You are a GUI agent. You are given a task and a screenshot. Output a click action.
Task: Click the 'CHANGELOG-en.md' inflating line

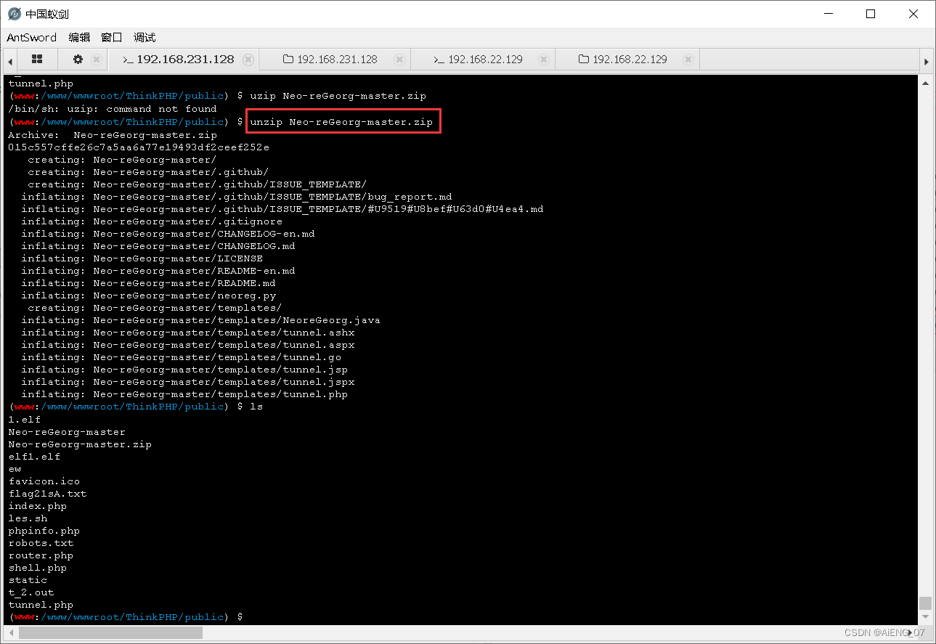click(x=168, y=234)
